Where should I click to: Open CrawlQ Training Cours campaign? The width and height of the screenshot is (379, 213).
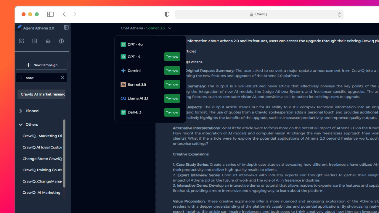(x=42, y=170)
